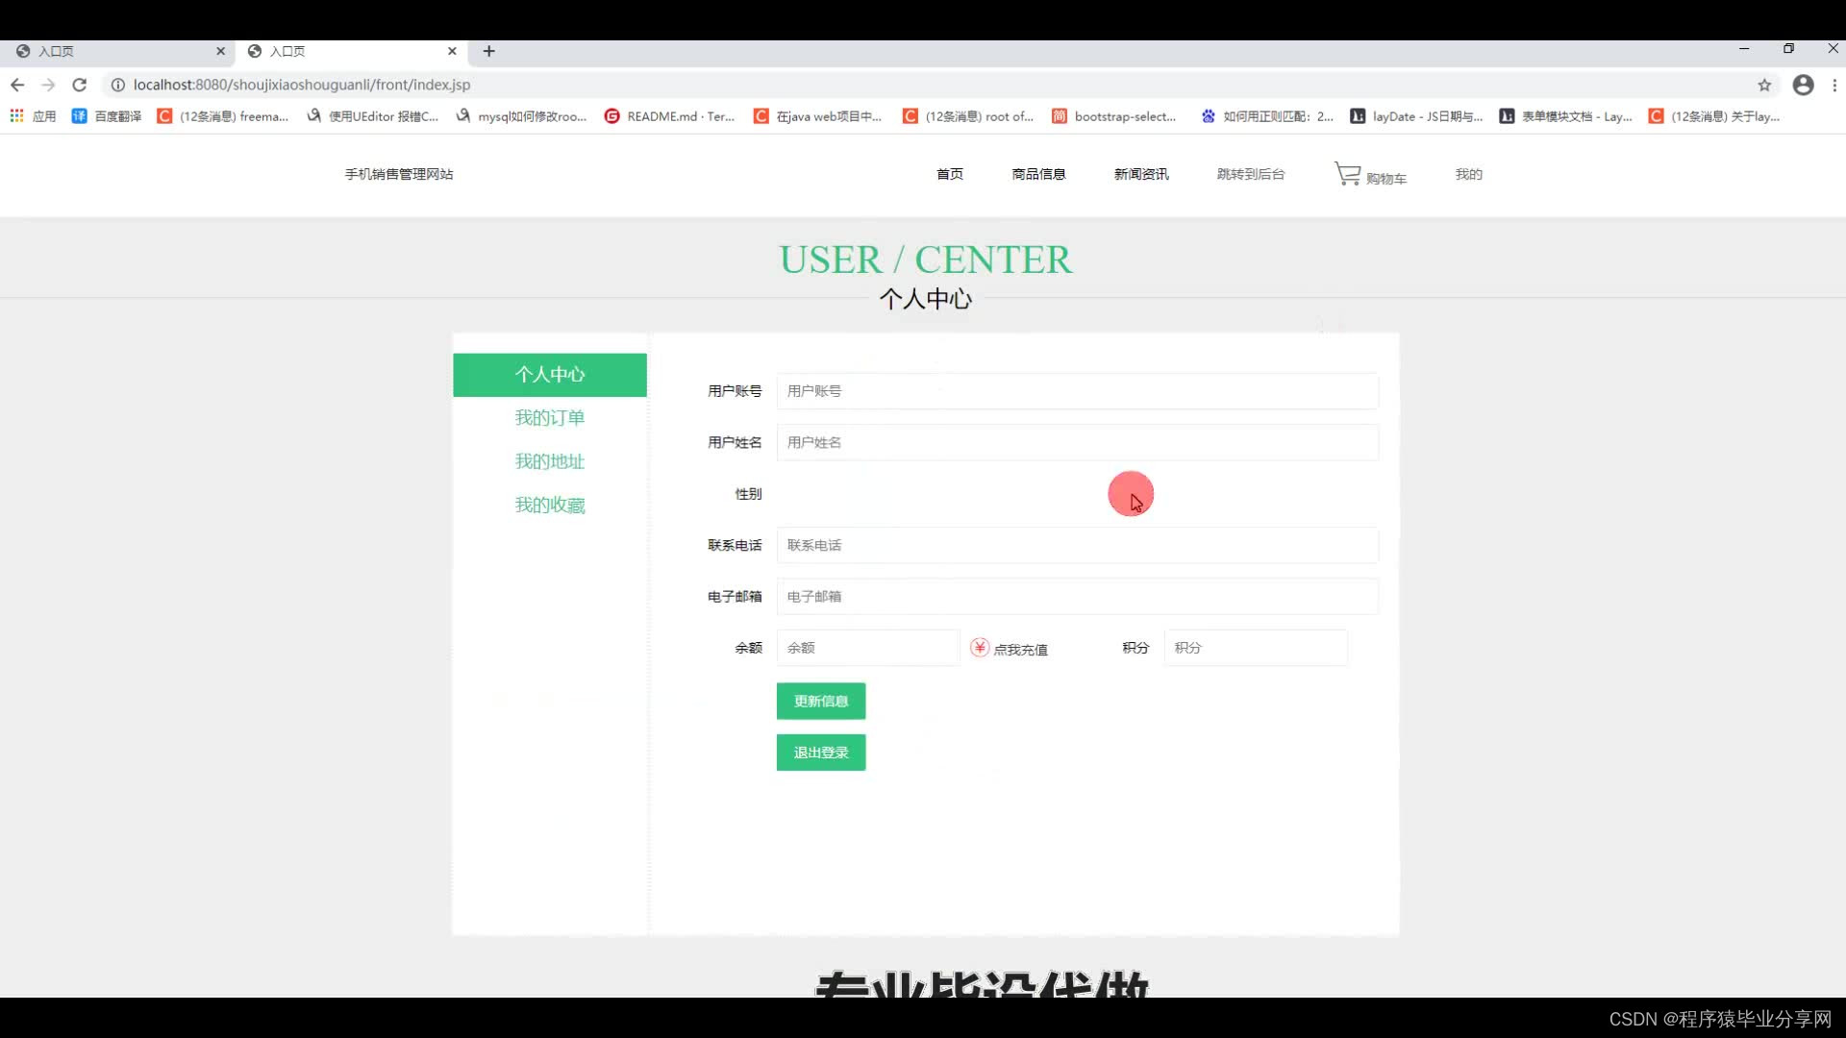The image size is (1846, 1038).
Task: Select 我的订单 in the sidebar
Action: [549, 418]
